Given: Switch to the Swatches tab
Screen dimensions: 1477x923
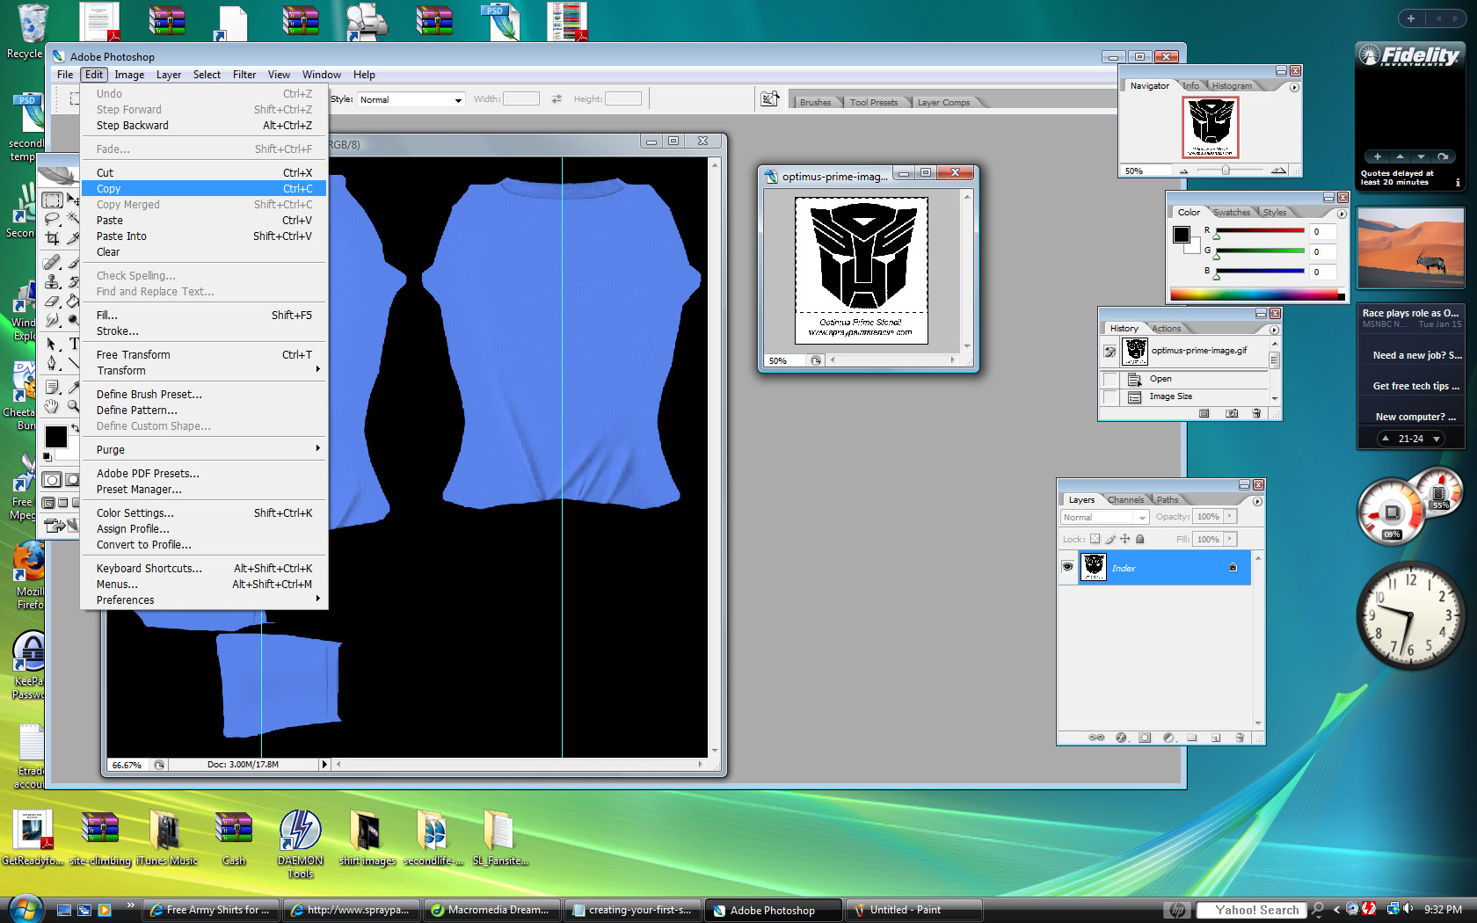Looking at the screenshot, I should coord(1231,213).
